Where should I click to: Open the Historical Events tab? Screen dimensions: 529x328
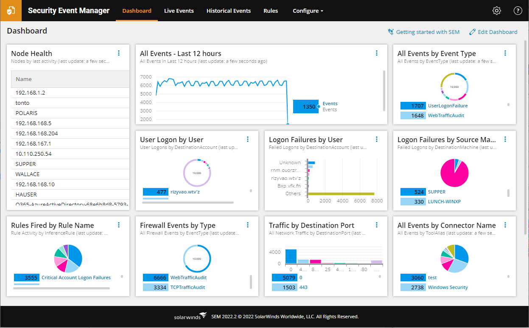pos(228,11)
